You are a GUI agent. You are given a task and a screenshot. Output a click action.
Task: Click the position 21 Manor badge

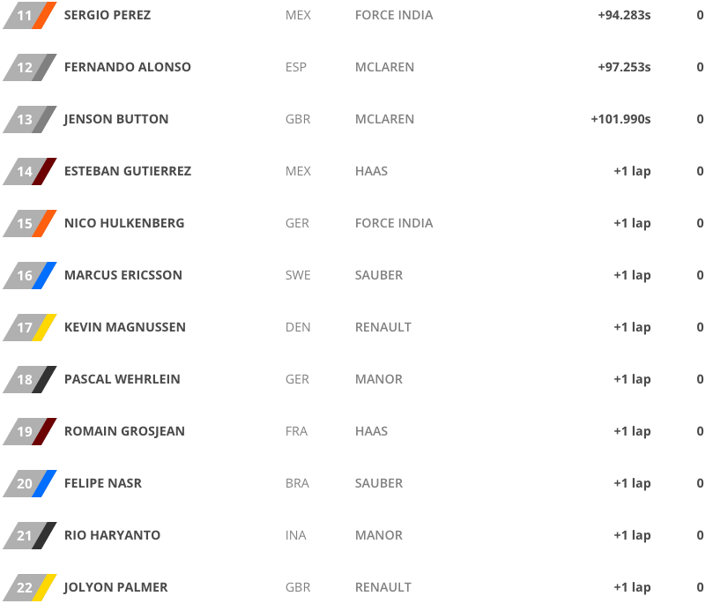point(30,535)
